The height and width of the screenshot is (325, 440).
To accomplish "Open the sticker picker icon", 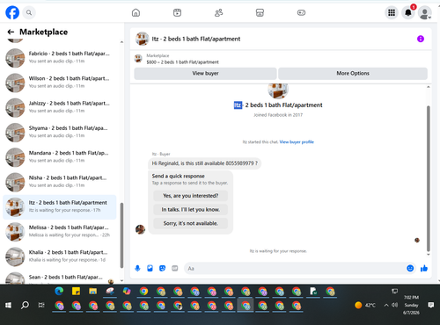I will click(162, 268).
